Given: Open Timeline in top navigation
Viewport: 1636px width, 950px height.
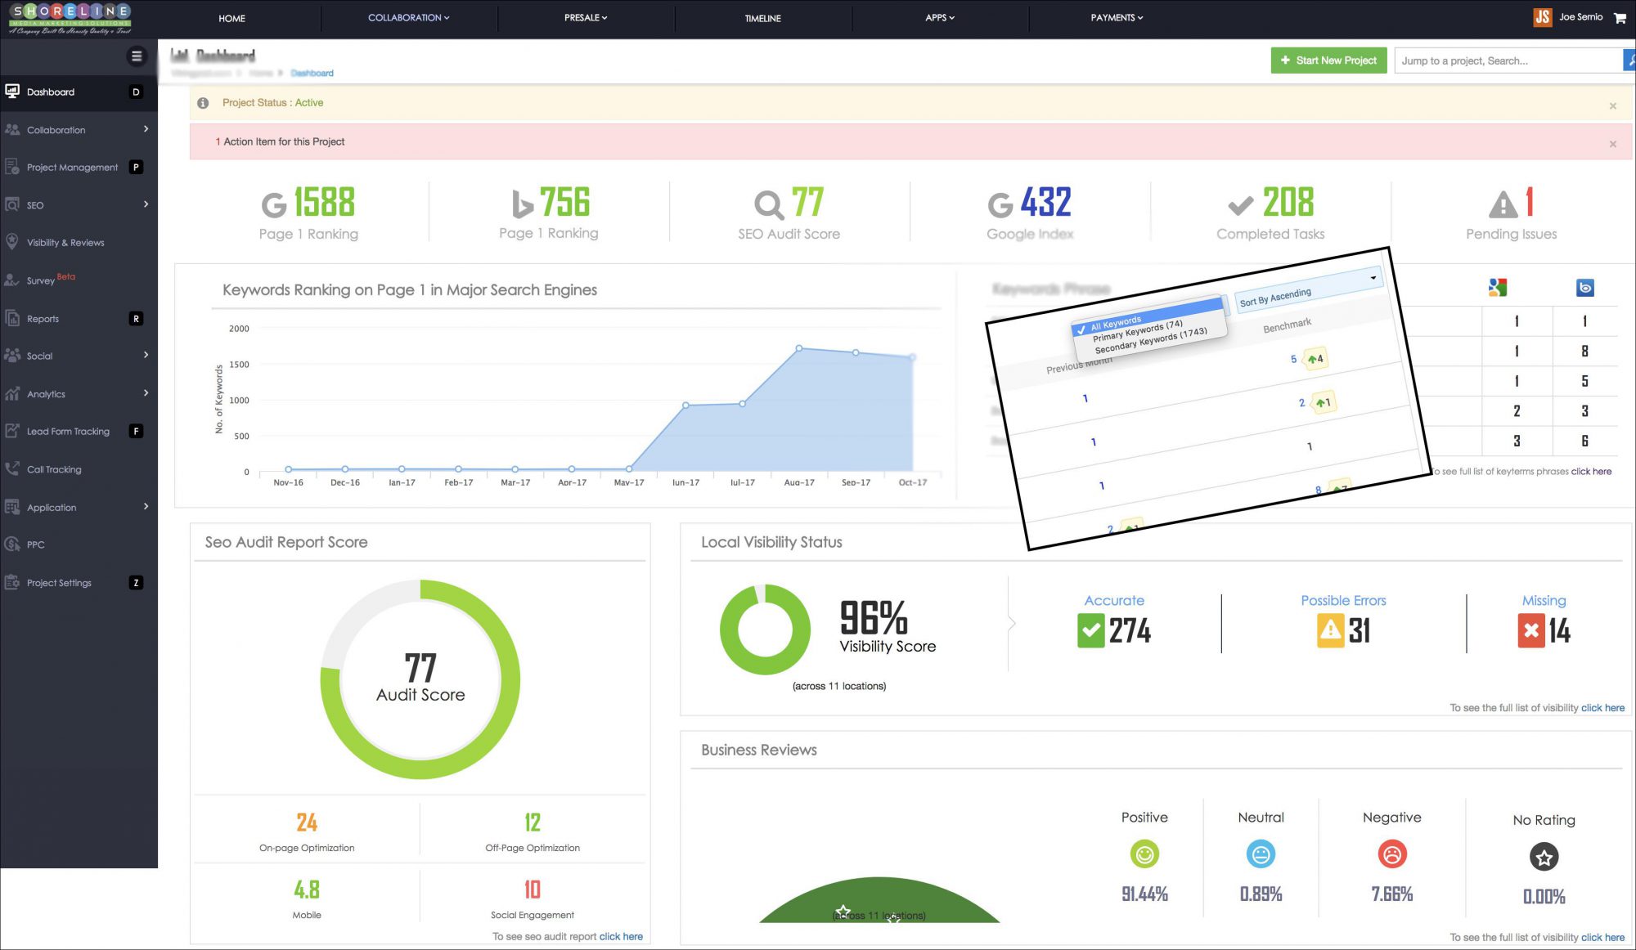Looking at the screenshot, I should [762, 18].
